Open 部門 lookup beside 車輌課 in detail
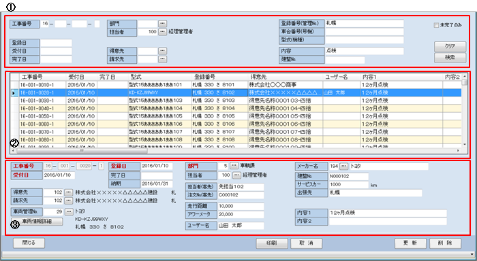The height and width of the screenshot is (261, 477). 234,166
